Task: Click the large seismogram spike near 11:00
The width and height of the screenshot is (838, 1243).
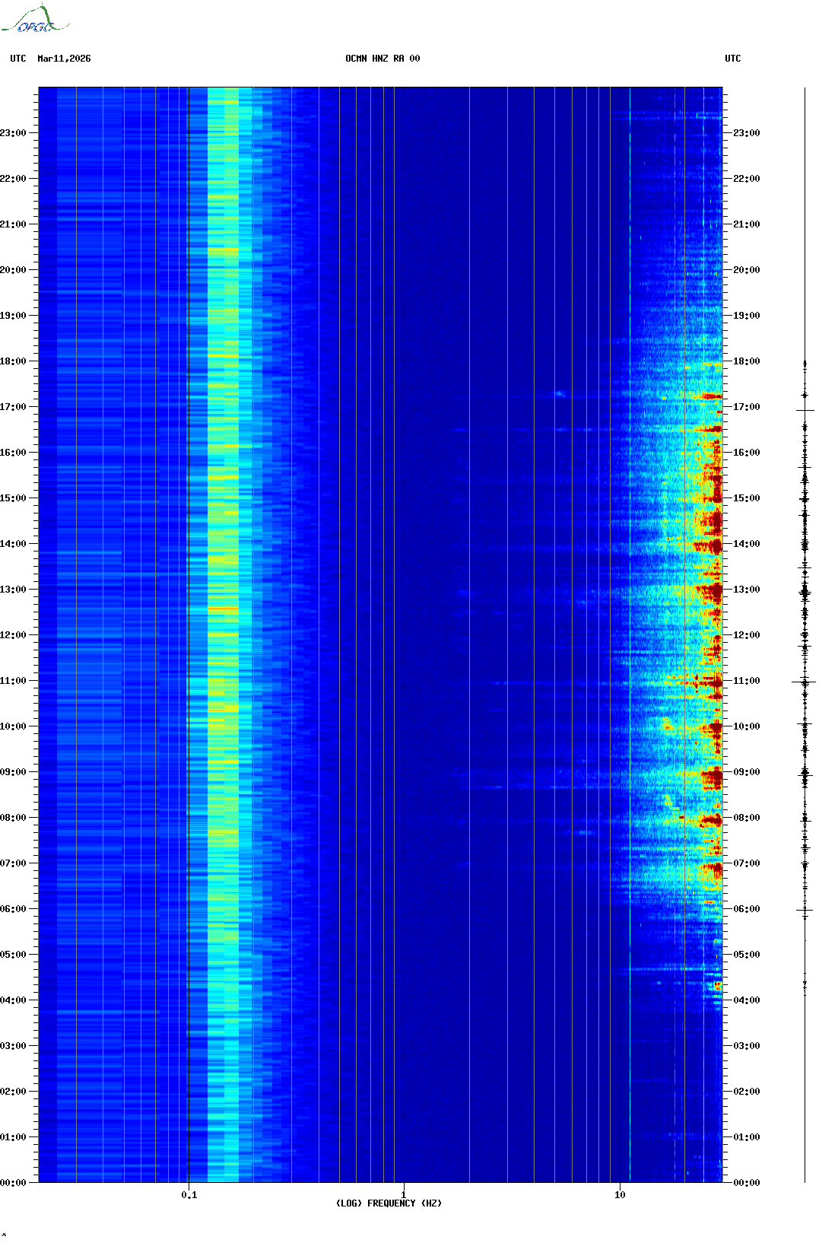Action: click(805, 682)
